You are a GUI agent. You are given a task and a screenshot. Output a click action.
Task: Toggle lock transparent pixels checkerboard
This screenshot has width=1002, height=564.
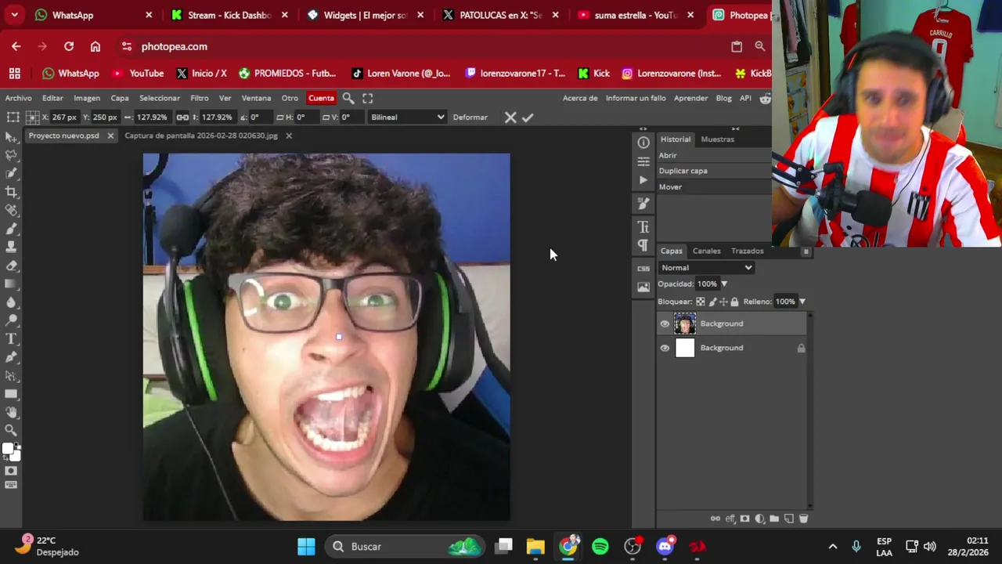701,302
